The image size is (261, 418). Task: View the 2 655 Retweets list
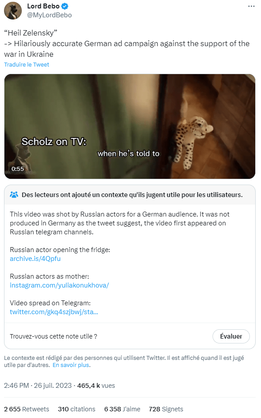pyautogui.click(x=26, y=409)
